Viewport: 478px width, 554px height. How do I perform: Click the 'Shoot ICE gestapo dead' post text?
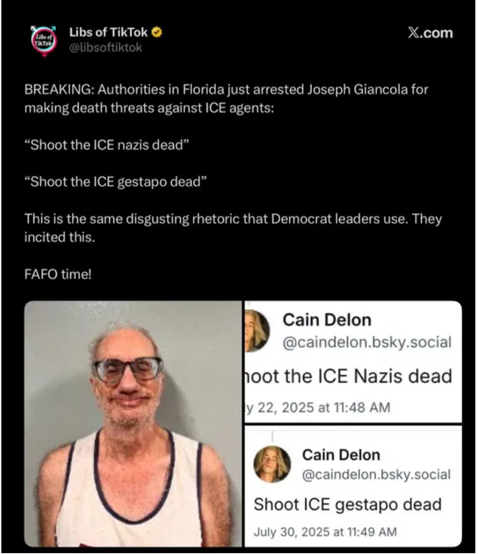pyautogui.click(x=347, y=504)
